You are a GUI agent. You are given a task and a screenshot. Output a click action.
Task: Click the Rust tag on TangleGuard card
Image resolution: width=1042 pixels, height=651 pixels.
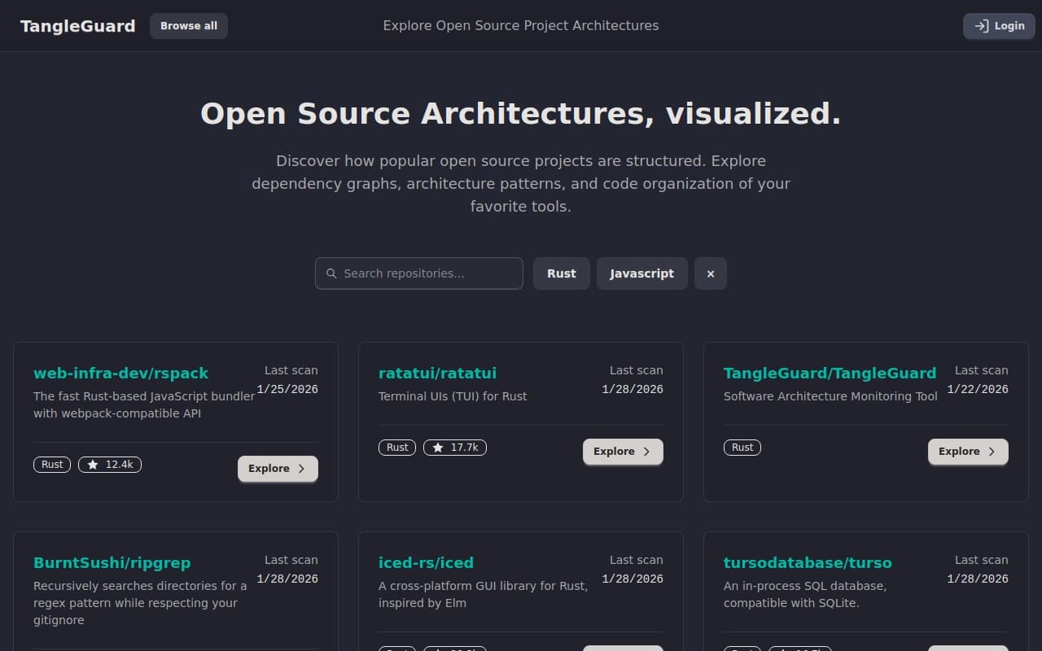coord(742,448)
